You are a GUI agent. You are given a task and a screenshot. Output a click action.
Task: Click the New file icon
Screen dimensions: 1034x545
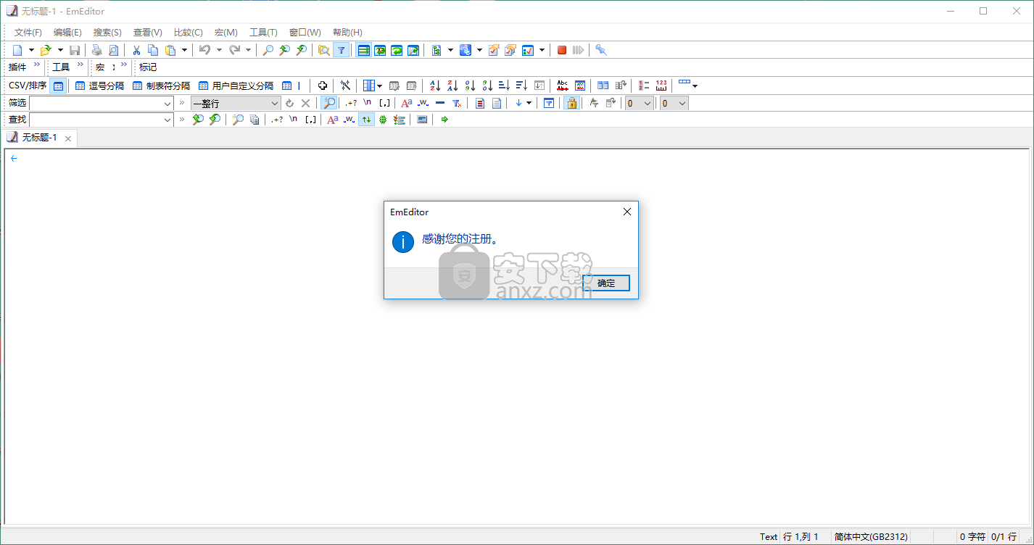(x=17, y=50)
